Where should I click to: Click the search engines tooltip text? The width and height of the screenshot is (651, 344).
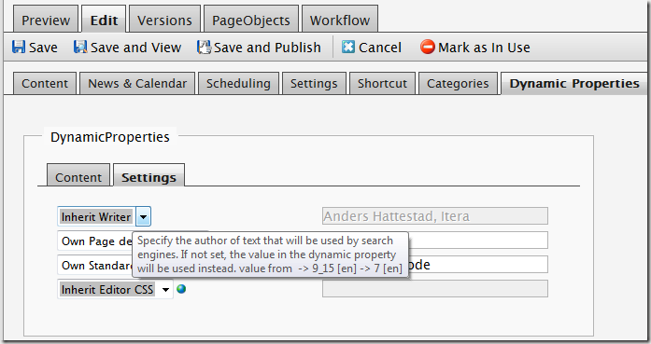[270, 255]
